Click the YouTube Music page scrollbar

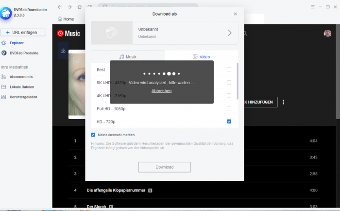click(x=338, y=71)
